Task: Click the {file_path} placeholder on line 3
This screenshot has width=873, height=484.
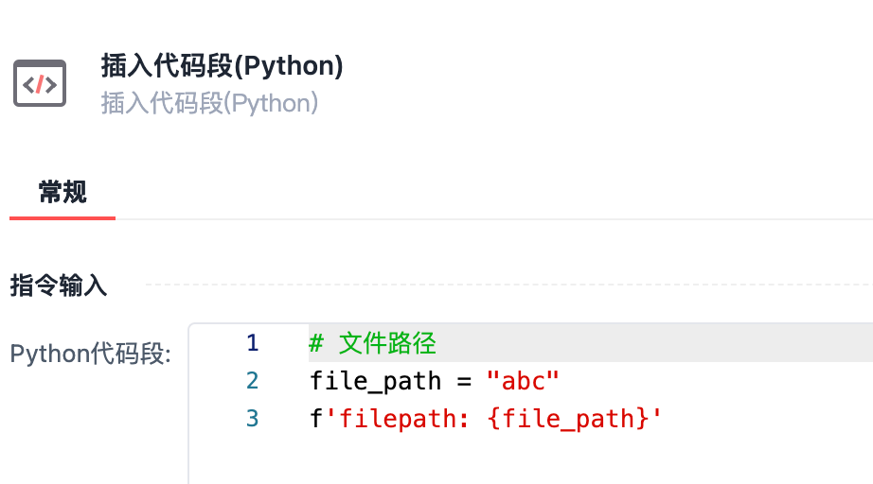Action: tap(567, 418)
